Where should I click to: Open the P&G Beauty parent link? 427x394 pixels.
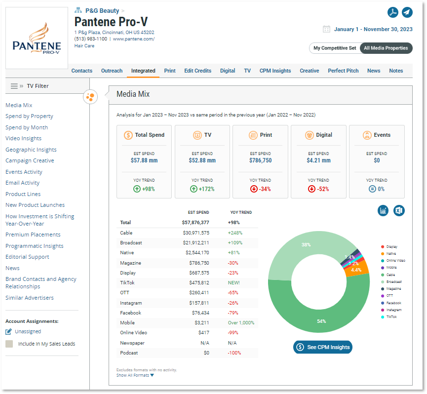coord(102,11)
